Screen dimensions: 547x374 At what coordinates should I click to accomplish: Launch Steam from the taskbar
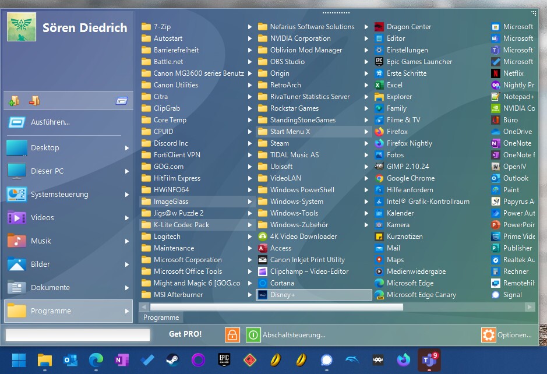pos(171,361)
